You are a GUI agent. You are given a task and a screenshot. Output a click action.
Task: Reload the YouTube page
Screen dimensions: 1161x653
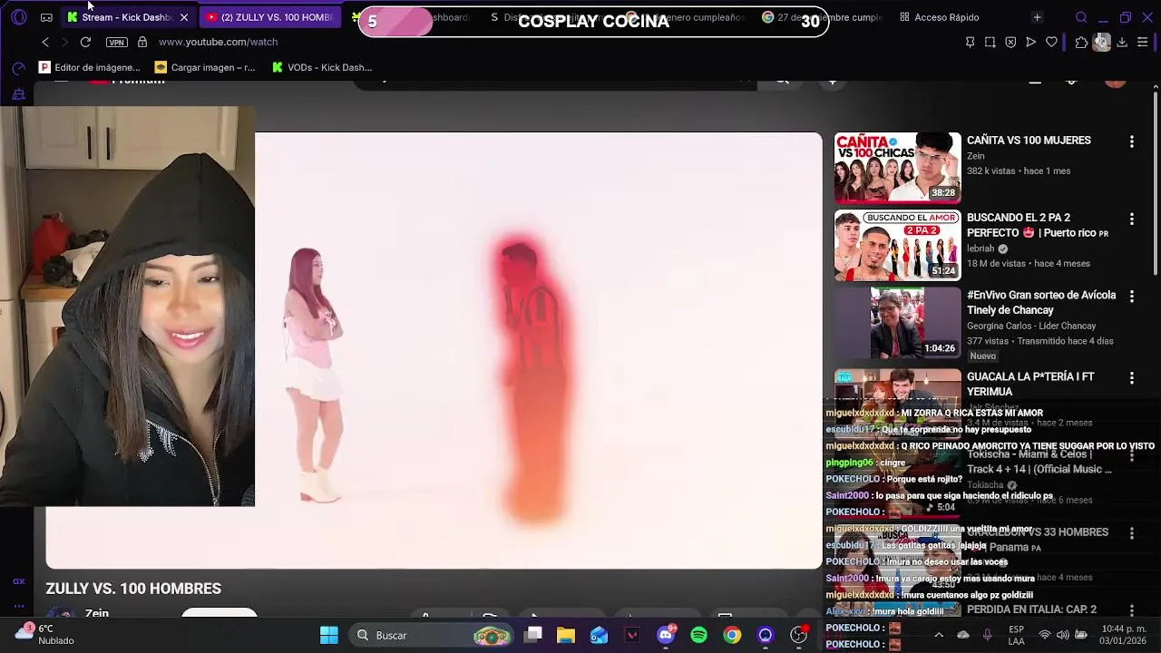[x=85, y=42]
